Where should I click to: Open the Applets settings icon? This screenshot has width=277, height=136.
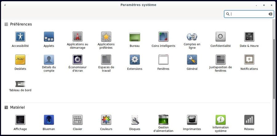pyautogui.click(x=49, y=37)
